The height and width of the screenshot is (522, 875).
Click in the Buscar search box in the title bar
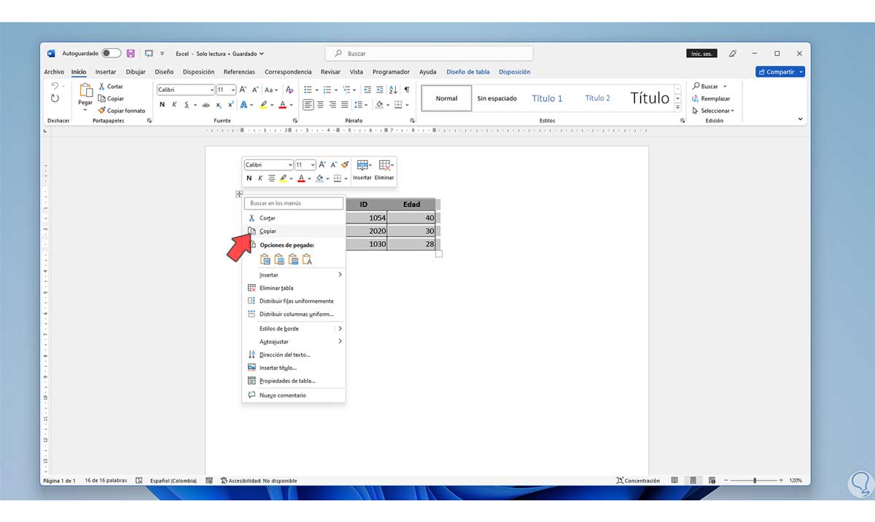pyautogui.click(x=429, y=54)
